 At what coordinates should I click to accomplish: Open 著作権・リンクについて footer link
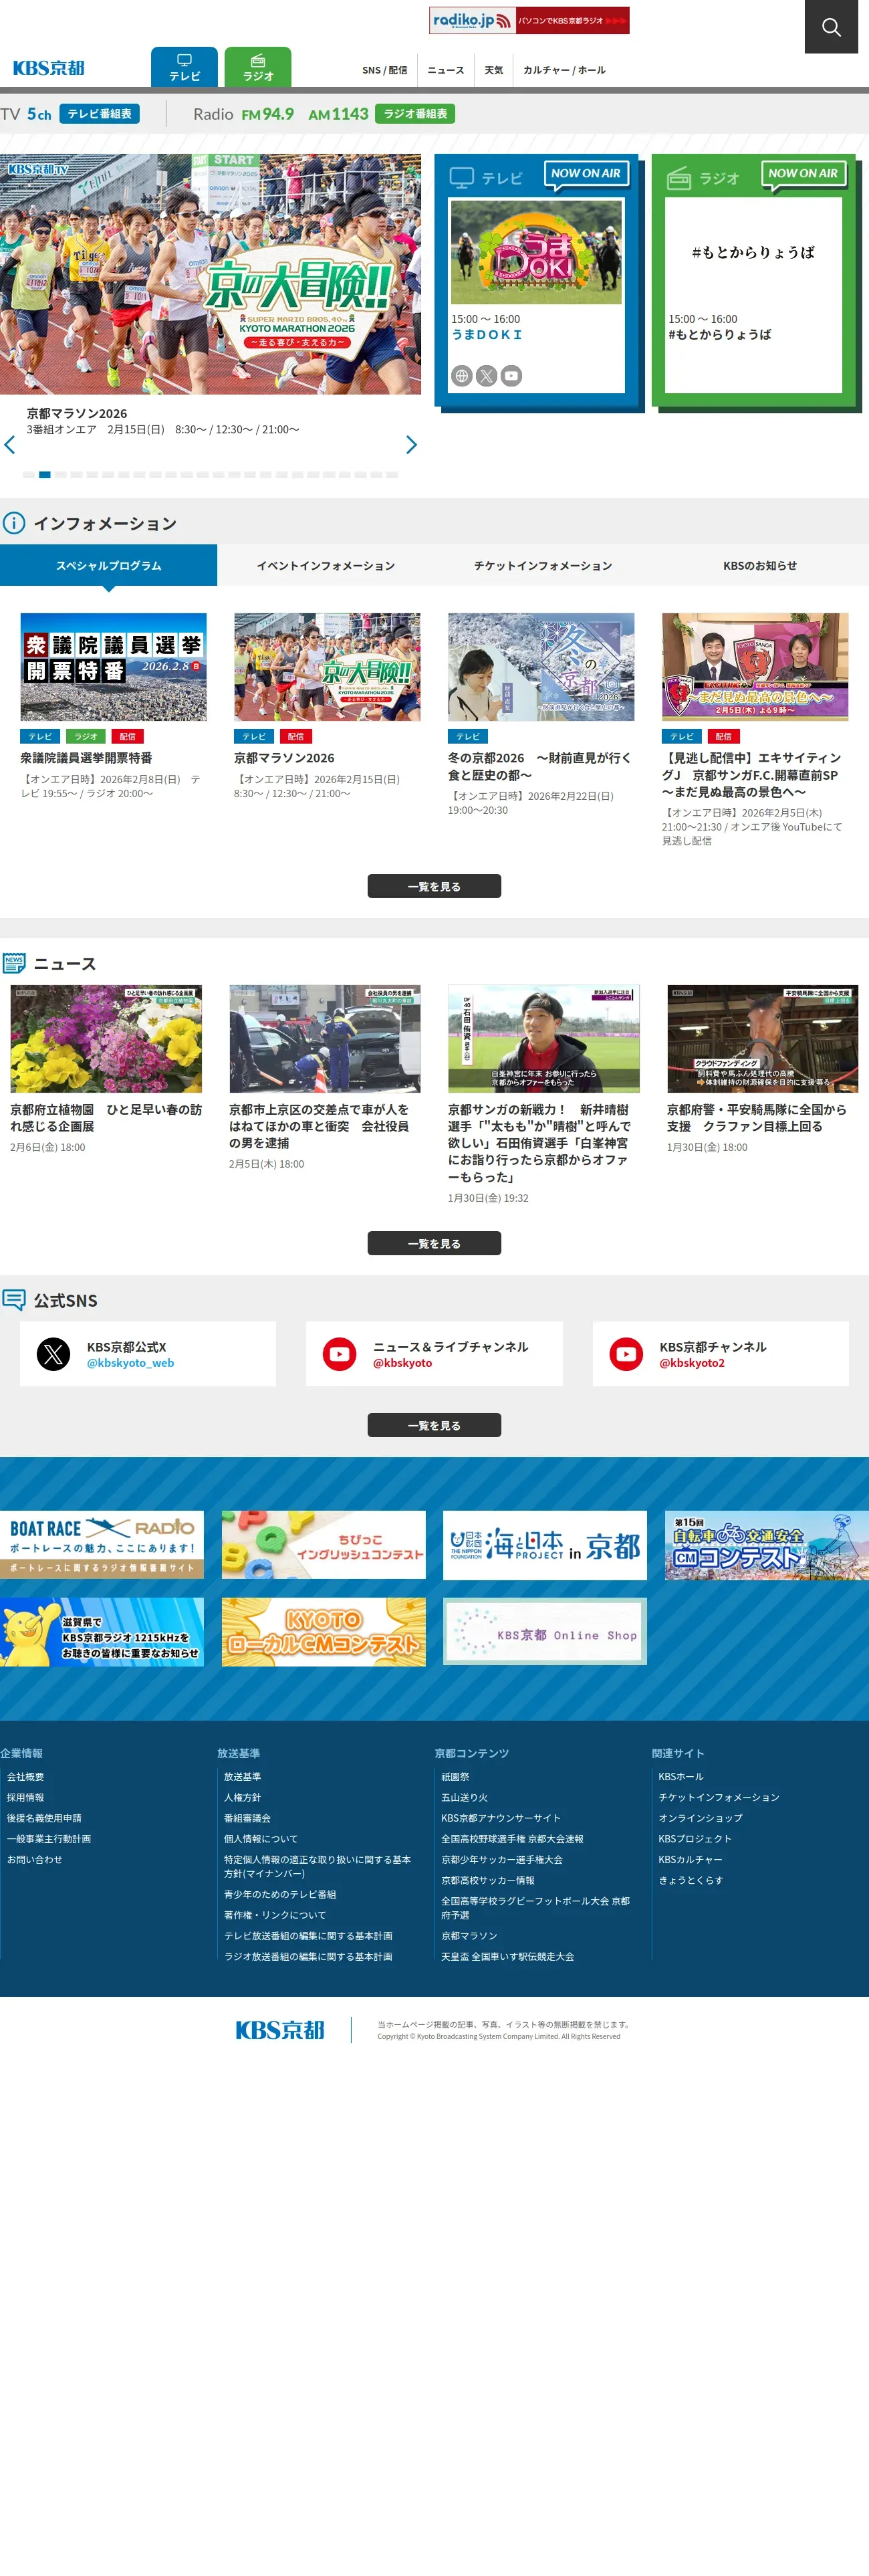click(275, 1915)
